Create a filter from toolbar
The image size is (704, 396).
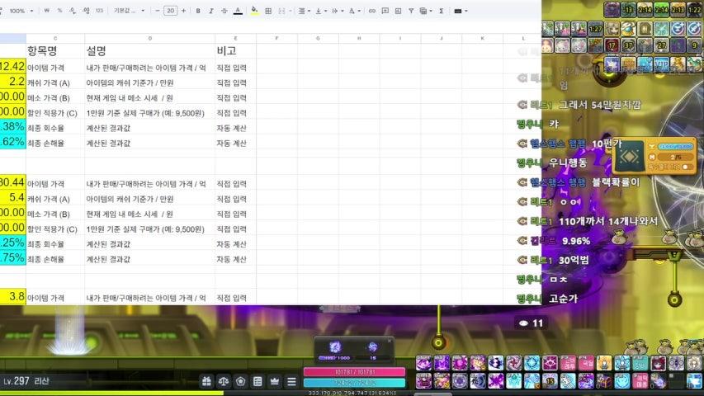(x=411, y=11)
